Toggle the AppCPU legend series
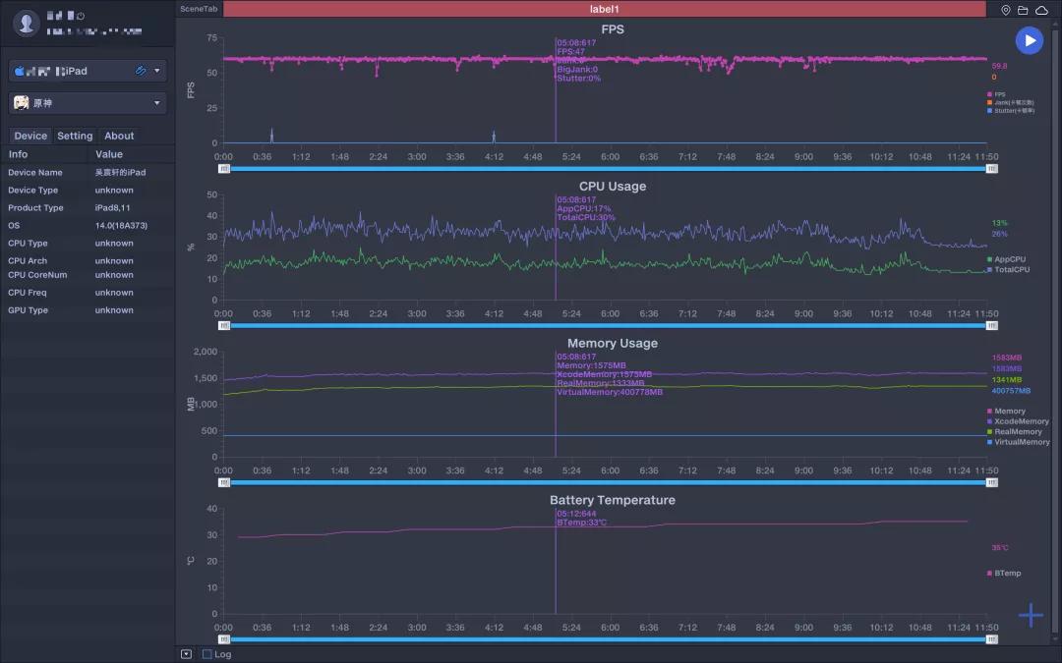Screen dimensions: 1062x663 pyautogui.click(x=1009, y=259)
